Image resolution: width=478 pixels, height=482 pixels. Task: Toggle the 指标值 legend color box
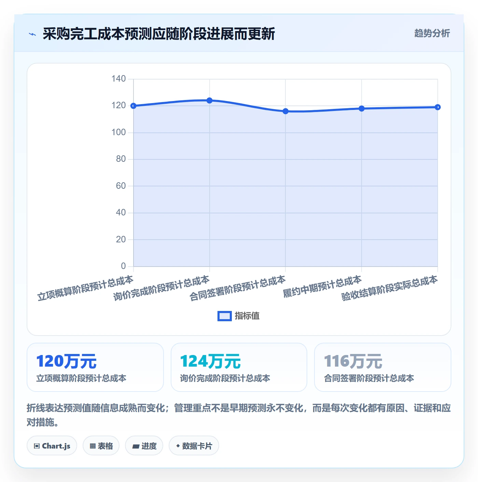click(x=225, y=316)
